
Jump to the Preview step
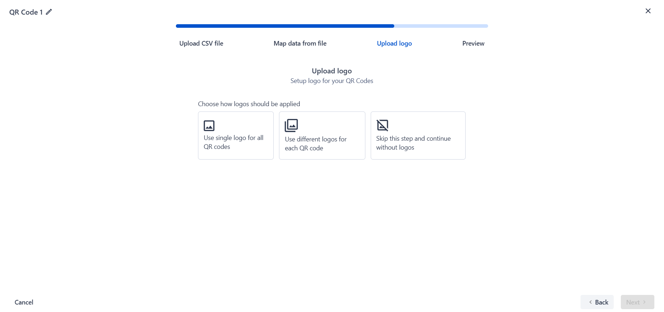click(x=473, y=43)
